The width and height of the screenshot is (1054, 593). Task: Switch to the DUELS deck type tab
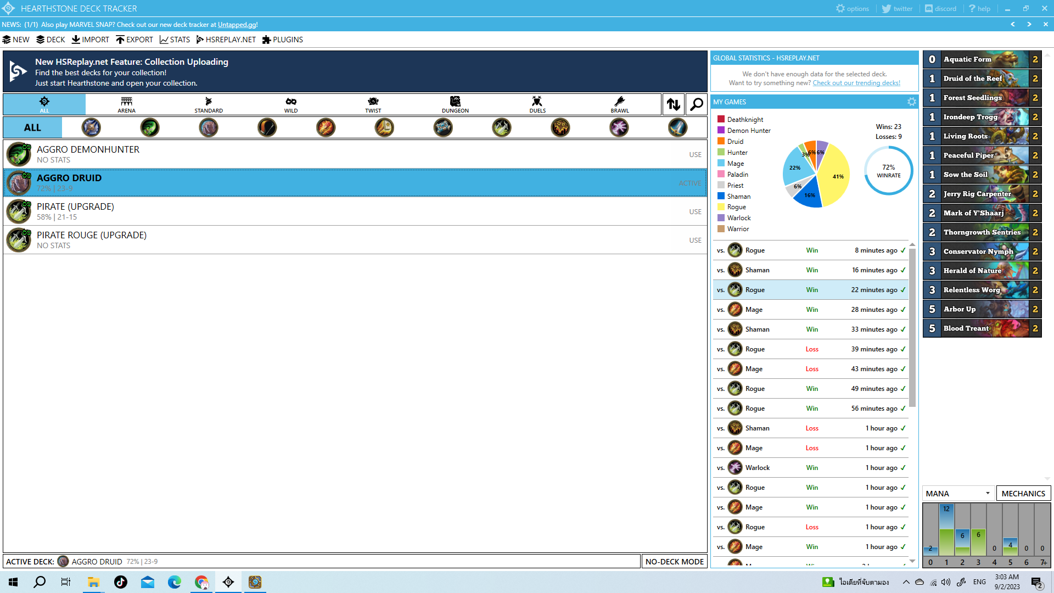click(537, 104)
